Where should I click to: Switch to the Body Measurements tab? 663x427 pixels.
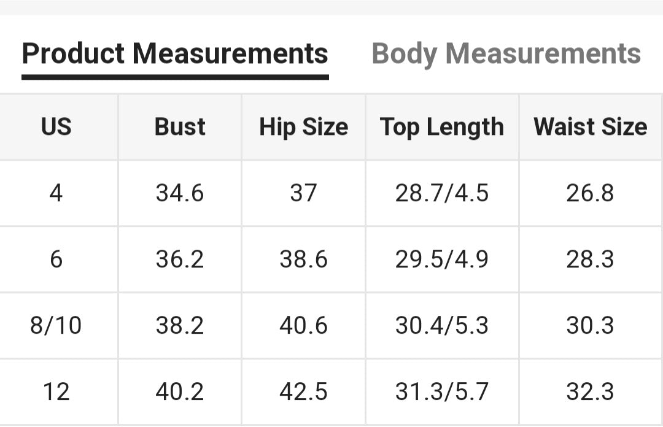point(506,53)
